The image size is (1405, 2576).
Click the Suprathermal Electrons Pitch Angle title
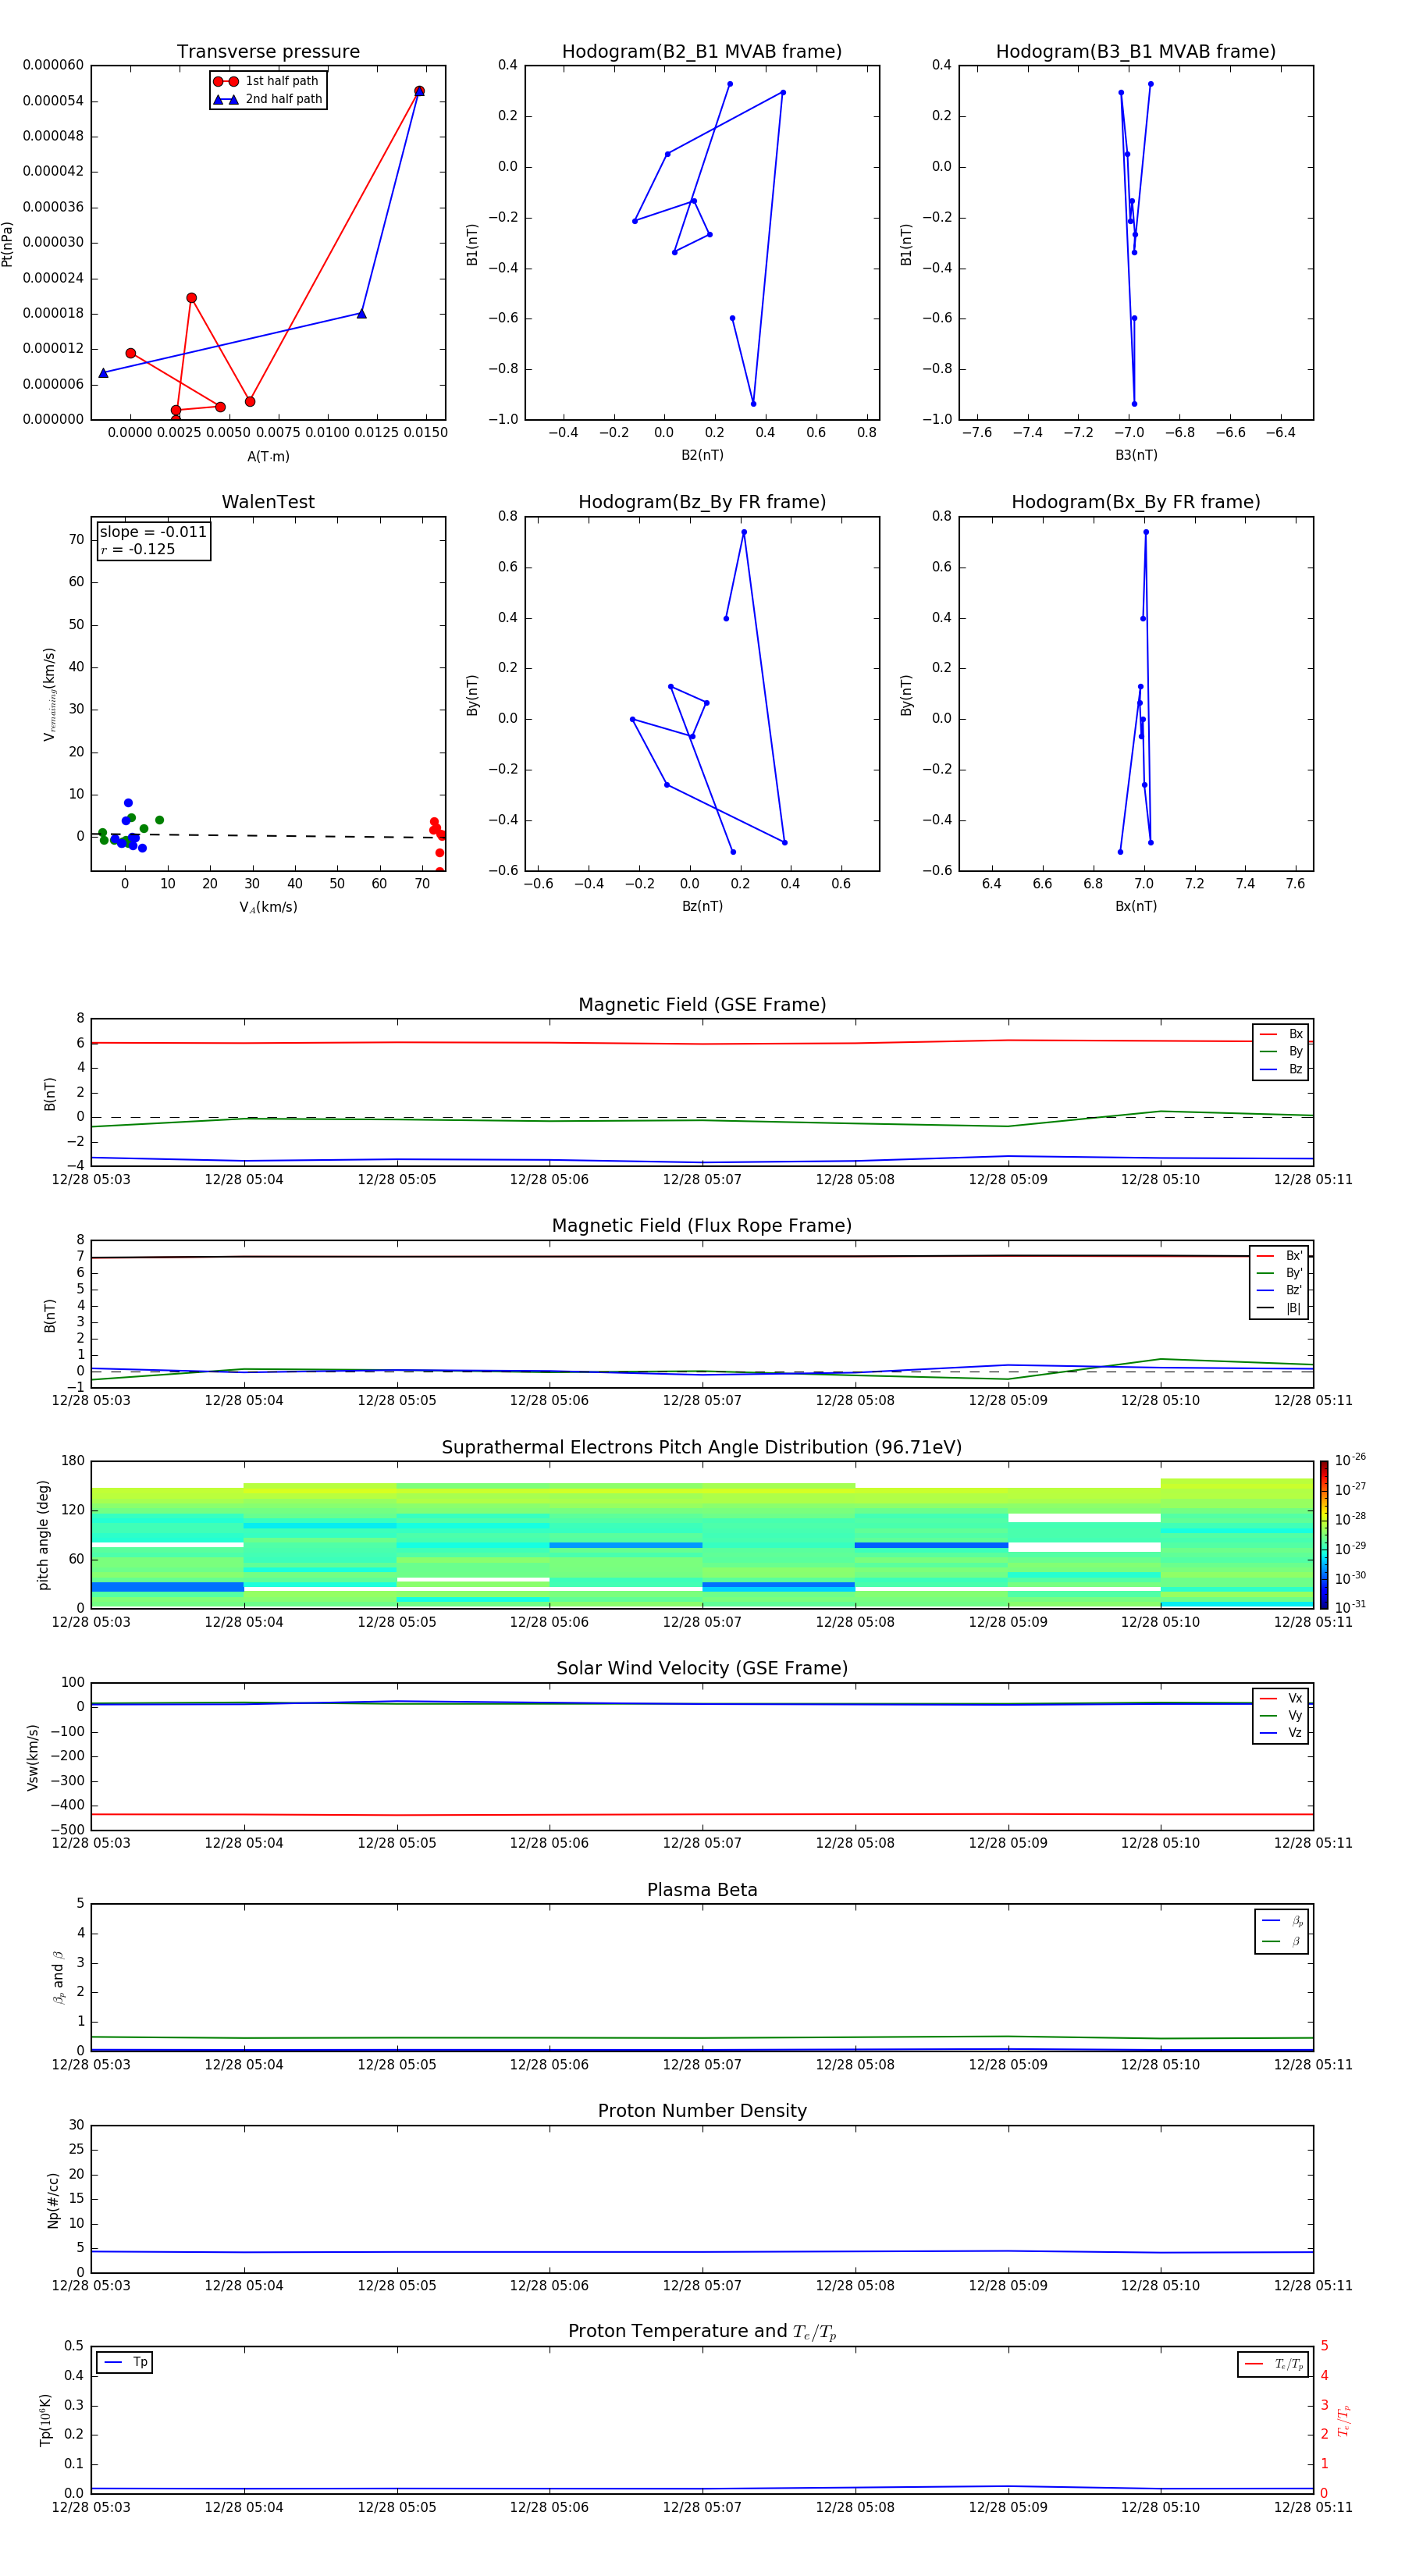(x=702, y=1448)
